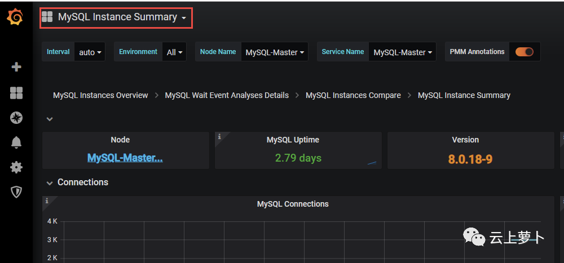
Task: Open the Environment All dropdown
Action: 174,52
